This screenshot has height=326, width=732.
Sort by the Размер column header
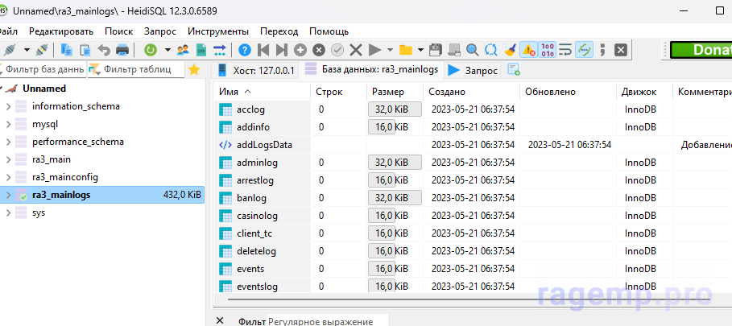395,92
